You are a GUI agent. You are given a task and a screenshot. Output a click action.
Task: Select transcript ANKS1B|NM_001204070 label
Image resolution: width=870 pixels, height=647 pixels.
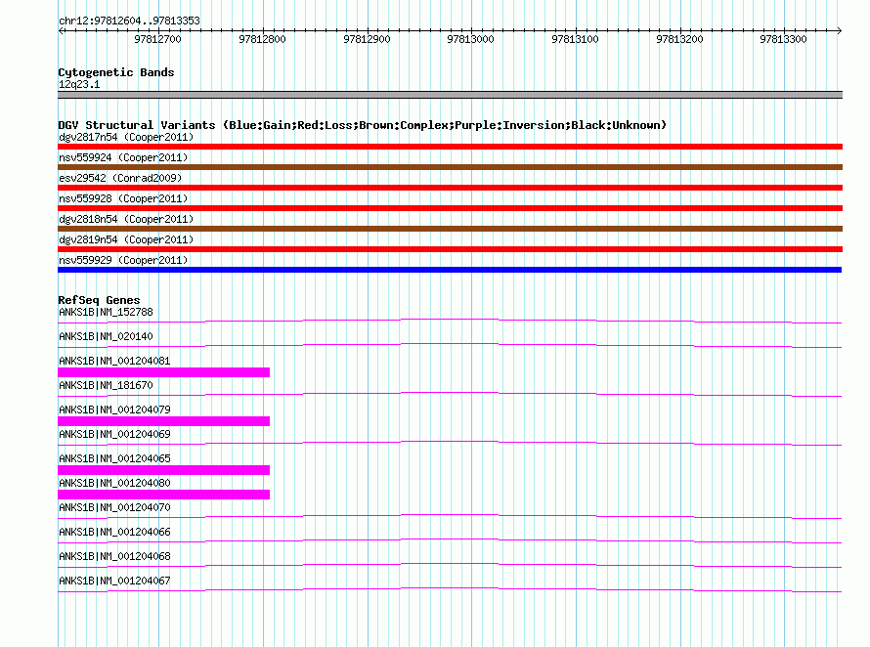coord(114,507)
